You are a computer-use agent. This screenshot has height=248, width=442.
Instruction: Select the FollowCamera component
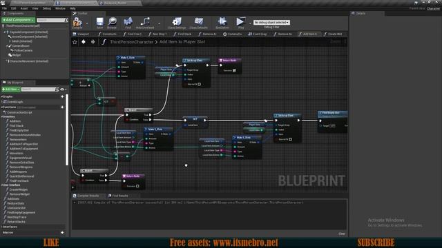23,50
